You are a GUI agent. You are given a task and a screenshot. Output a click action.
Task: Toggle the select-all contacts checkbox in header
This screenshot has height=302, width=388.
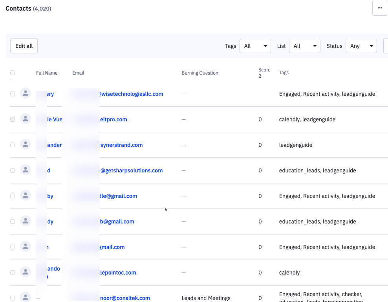click(x=13, y=73)
